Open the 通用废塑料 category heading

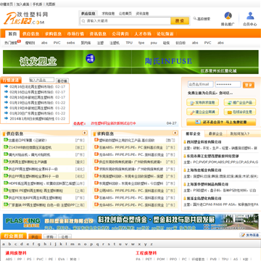(16, 253)
